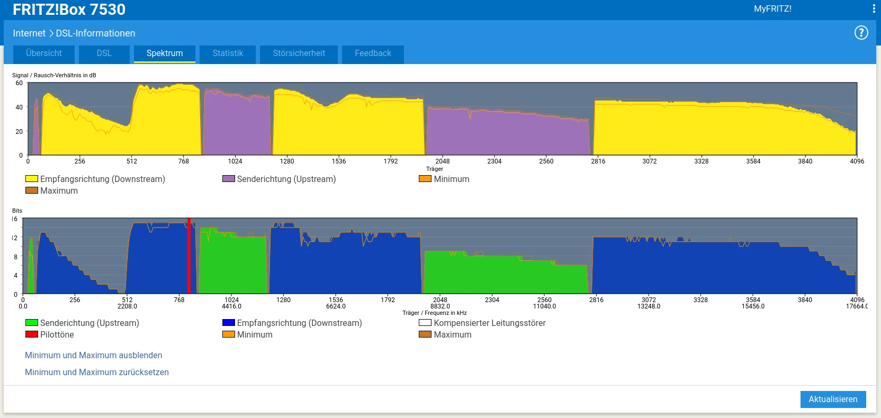This screenshot has width=881, height=418.
Task: Open the three-dot menu next to MyFRITZ!
Action: coord(874,8)
